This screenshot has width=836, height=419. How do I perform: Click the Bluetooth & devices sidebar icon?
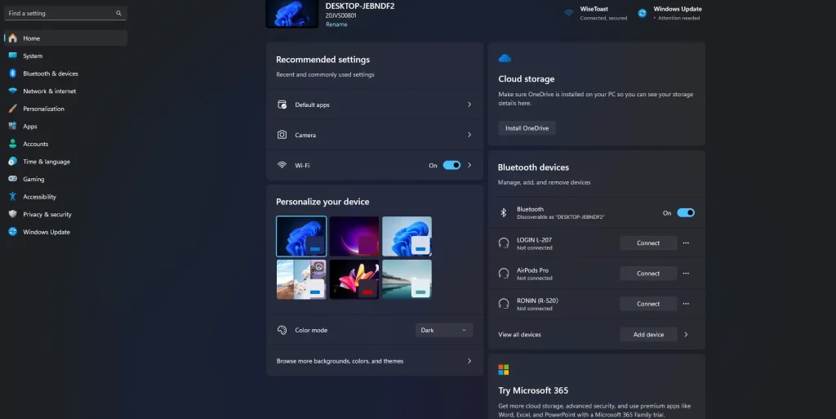tap(13, 73)
